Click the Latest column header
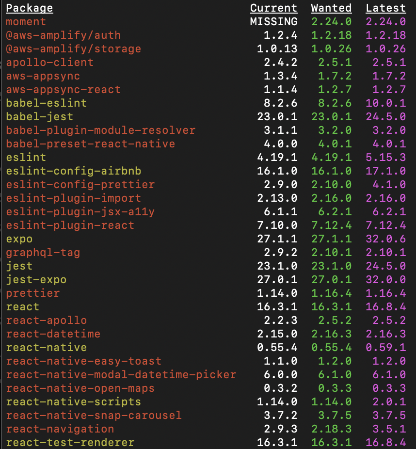 [385, 8]
